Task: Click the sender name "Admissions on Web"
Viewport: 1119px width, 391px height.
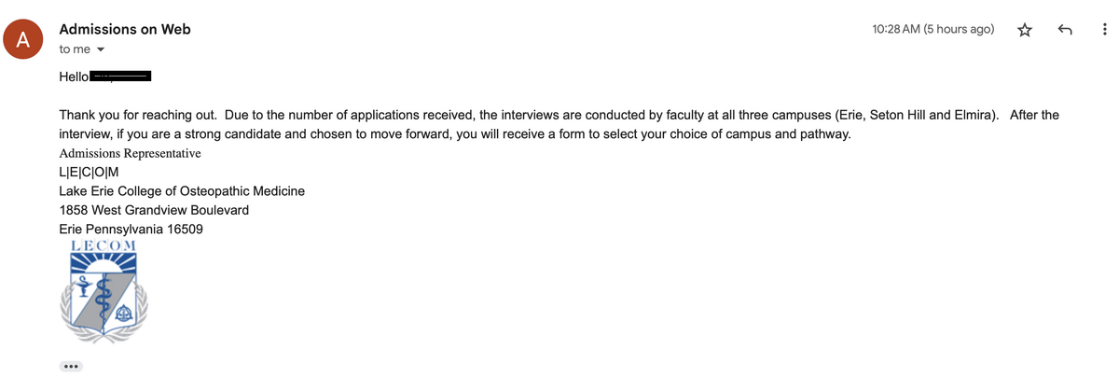Action: tap(125, 29)
